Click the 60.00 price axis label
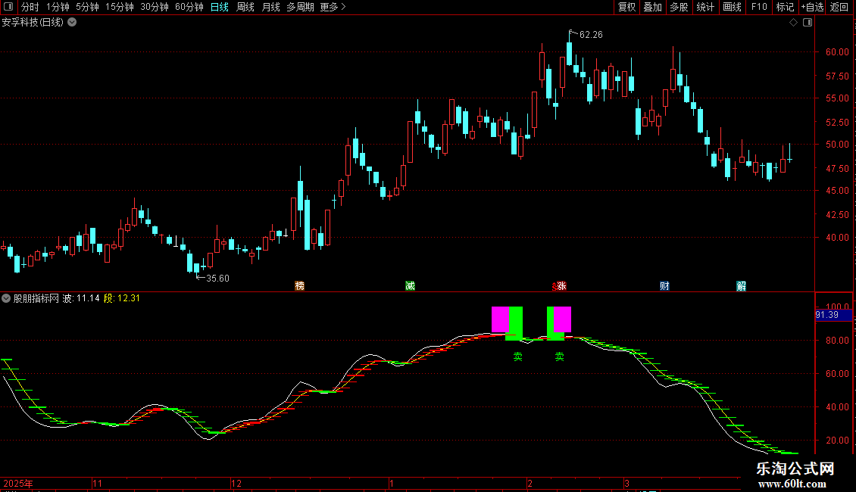856x492 pixels. click(837, 51)
